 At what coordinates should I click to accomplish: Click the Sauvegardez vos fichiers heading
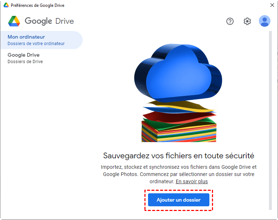[x=179, y=156]
